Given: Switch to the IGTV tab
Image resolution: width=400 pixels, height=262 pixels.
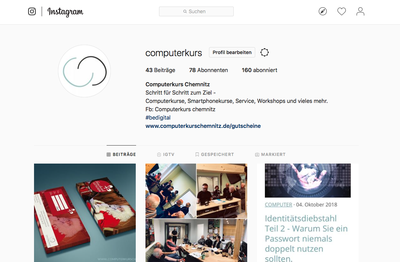Looking at the screenshot, I should (x=166, y=155).
